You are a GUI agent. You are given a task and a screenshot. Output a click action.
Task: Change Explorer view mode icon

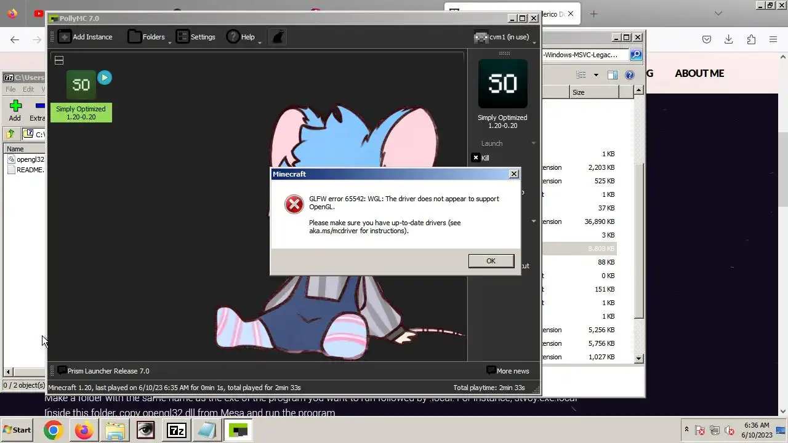[x=581, y=75]
